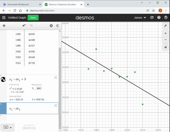The height and width of the screenshot is (132, 170).
Task: Delete the y1 ~ ax1 expression
Action: (56, 106)
